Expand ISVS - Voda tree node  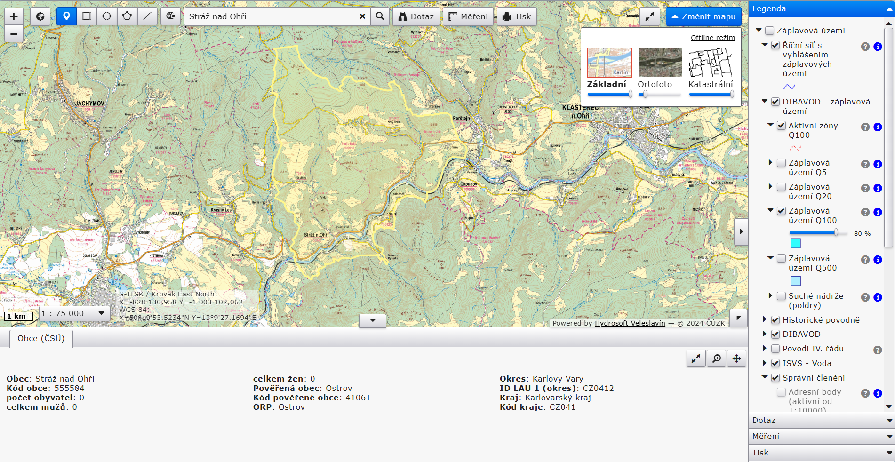click(x=765, y=363)
